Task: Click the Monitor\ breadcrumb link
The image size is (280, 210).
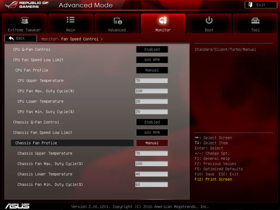Action: [x=50, y=39]
